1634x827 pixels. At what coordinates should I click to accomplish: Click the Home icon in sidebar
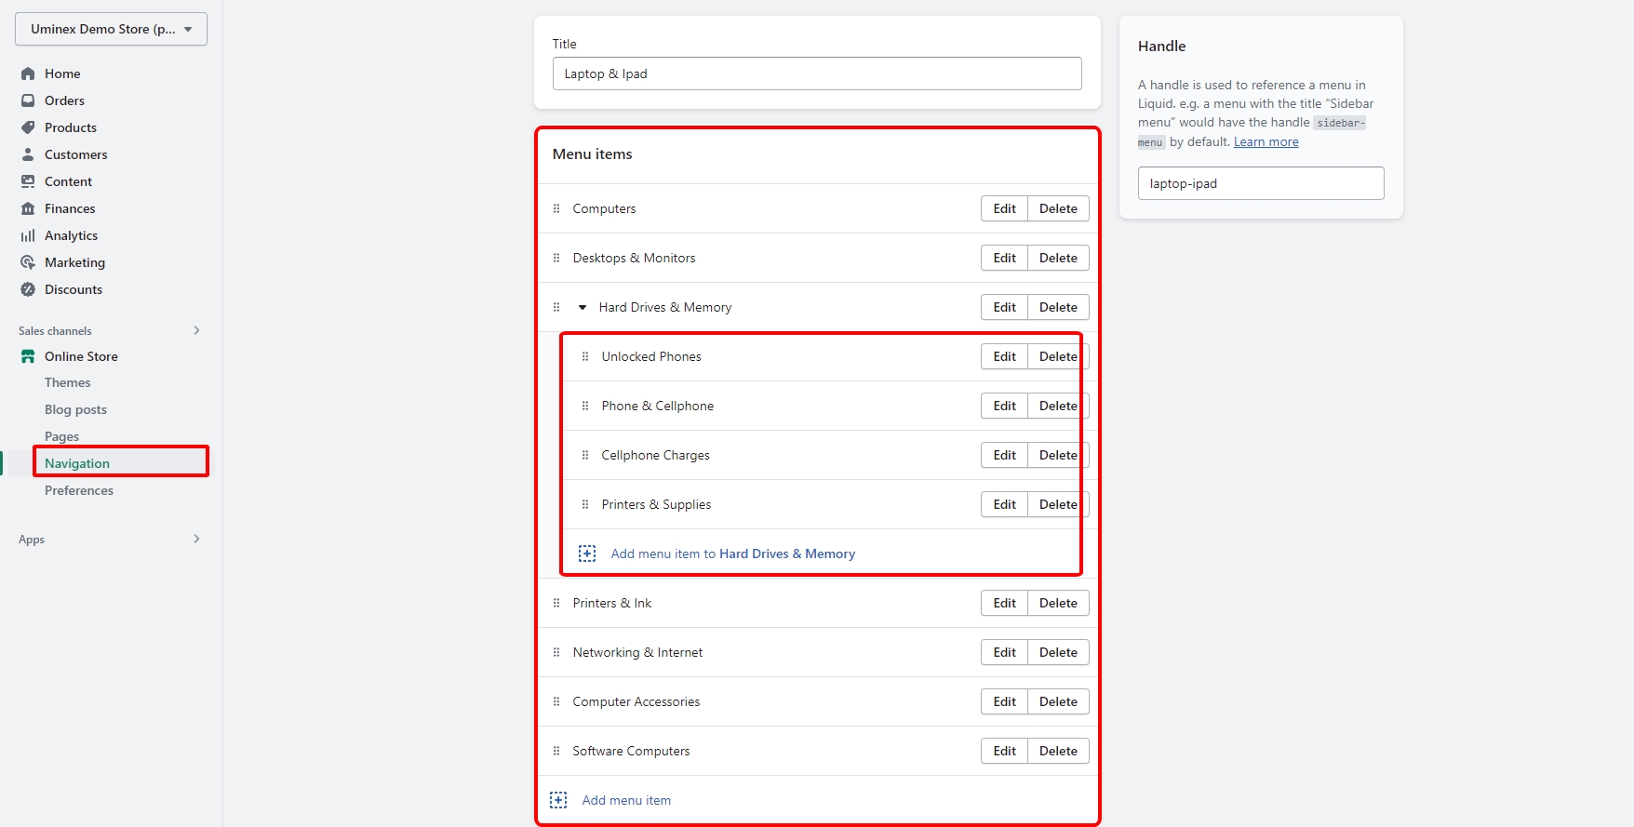[28, 73]
